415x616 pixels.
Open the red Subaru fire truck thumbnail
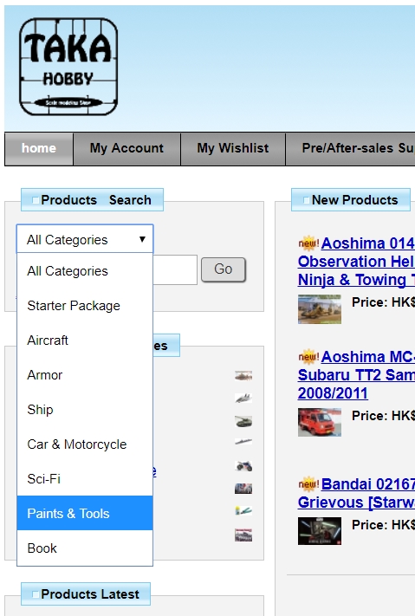click(x=320, y=422)
